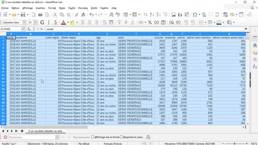Viewport: 258px width, 145px height.
Task: Open the borders dropdown arrow
Action: point(206,23)
